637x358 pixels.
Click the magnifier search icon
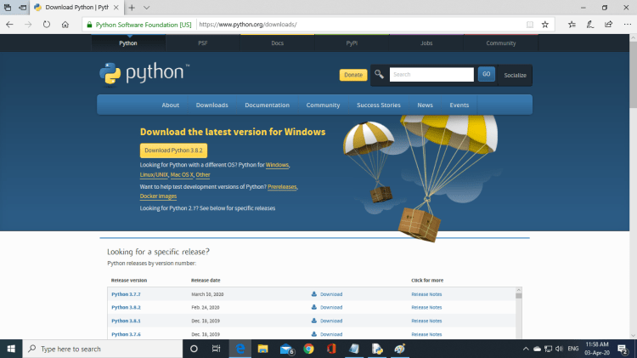379,75
